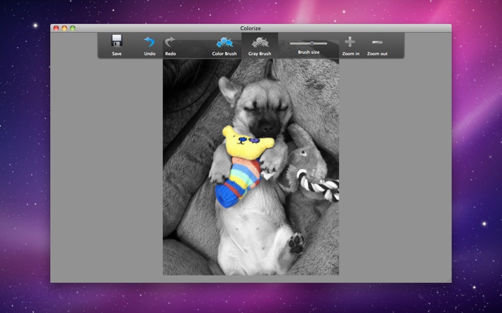
Task: Click the black and white rope toy
Action: [320, 186]
